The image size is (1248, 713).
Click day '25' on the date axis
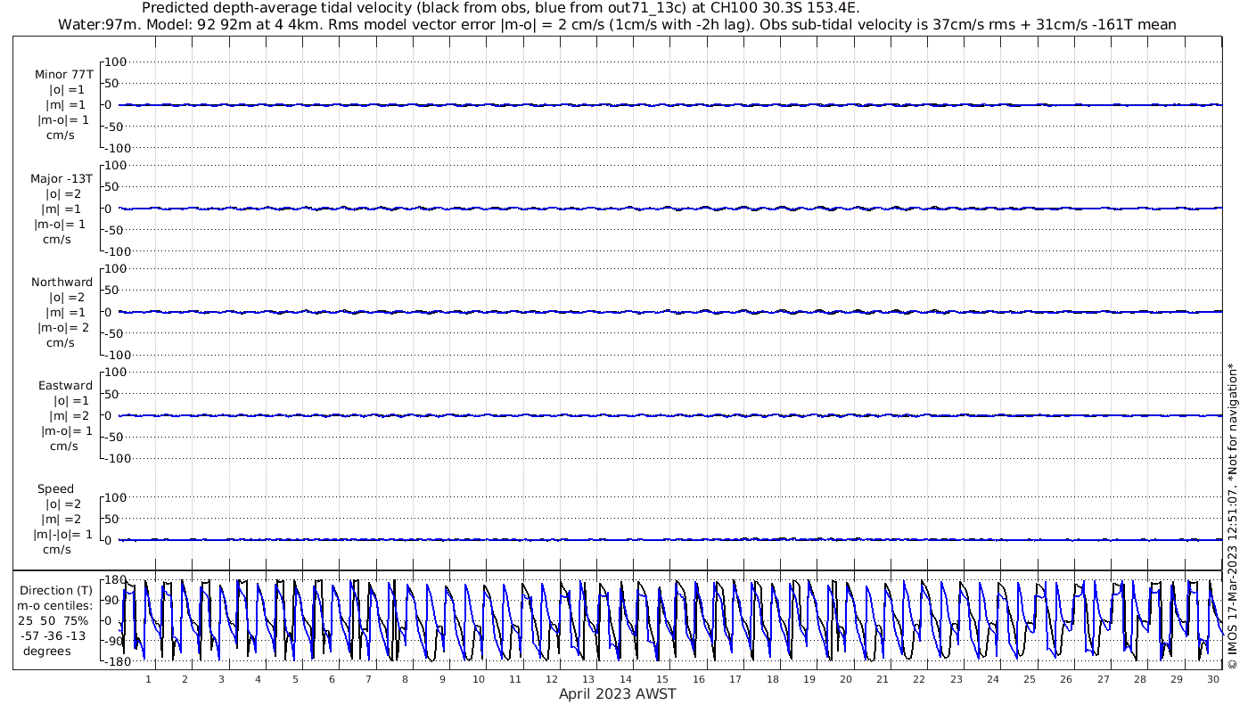point(1030,680)
